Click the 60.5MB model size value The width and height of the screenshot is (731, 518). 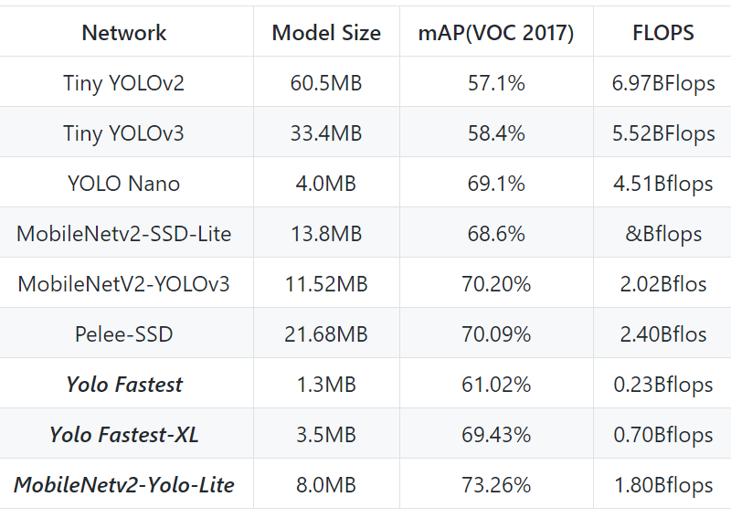326,83
